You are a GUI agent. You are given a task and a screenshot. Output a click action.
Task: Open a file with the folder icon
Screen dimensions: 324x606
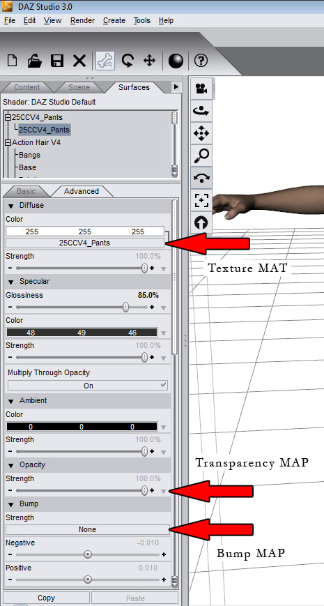click(x=35, y=61)
